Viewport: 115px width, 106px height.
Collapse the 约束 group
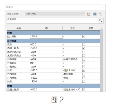(x=99, y=32)
